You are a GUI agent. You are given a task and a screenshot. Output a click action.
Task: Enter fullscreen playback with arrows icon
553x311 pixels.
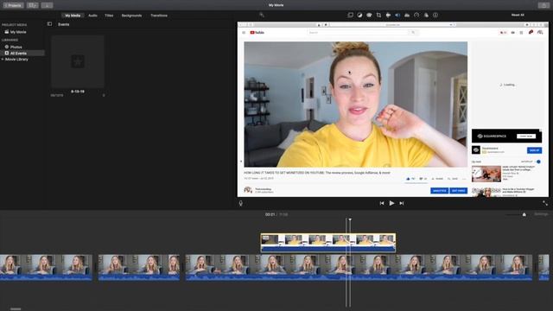point(545,204)
